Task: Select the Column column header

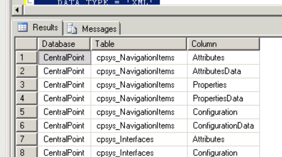Action: pos(224,44)
